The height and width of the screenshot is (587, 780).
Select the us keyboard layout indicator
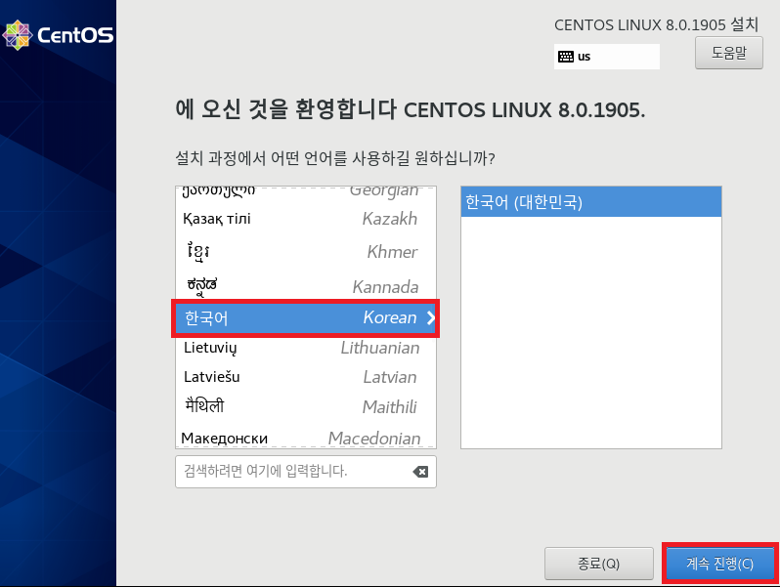607,57
